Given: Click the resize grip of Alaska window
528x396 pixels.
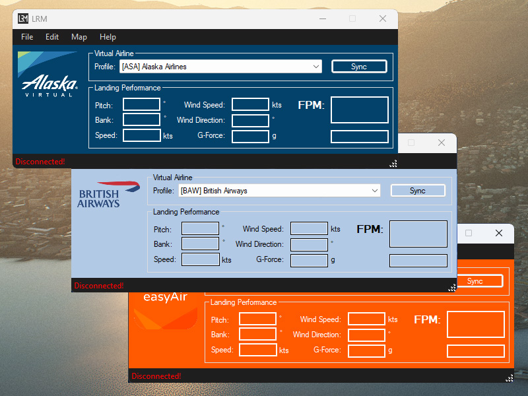Looking at the screenshot, I should tap(393, 163).
